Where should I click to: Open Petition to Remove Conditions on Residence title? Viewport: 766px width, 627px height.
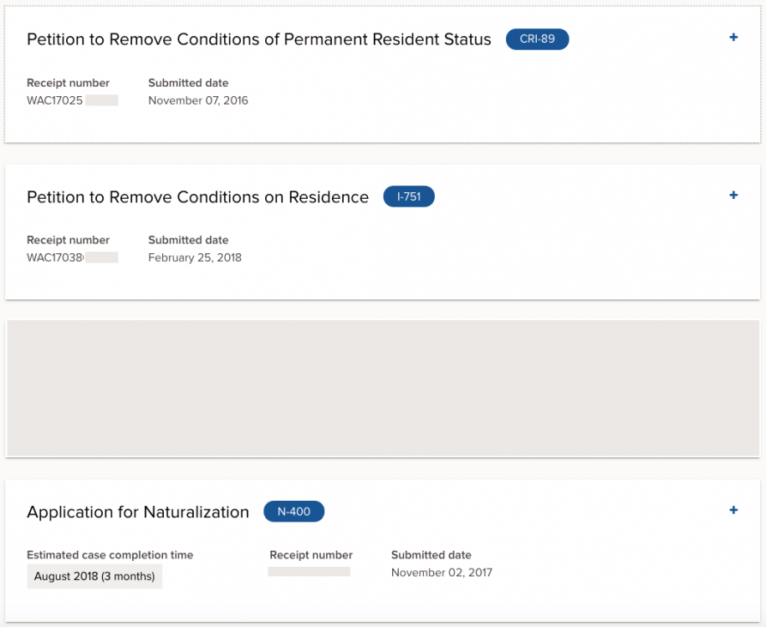pos(198,196)
